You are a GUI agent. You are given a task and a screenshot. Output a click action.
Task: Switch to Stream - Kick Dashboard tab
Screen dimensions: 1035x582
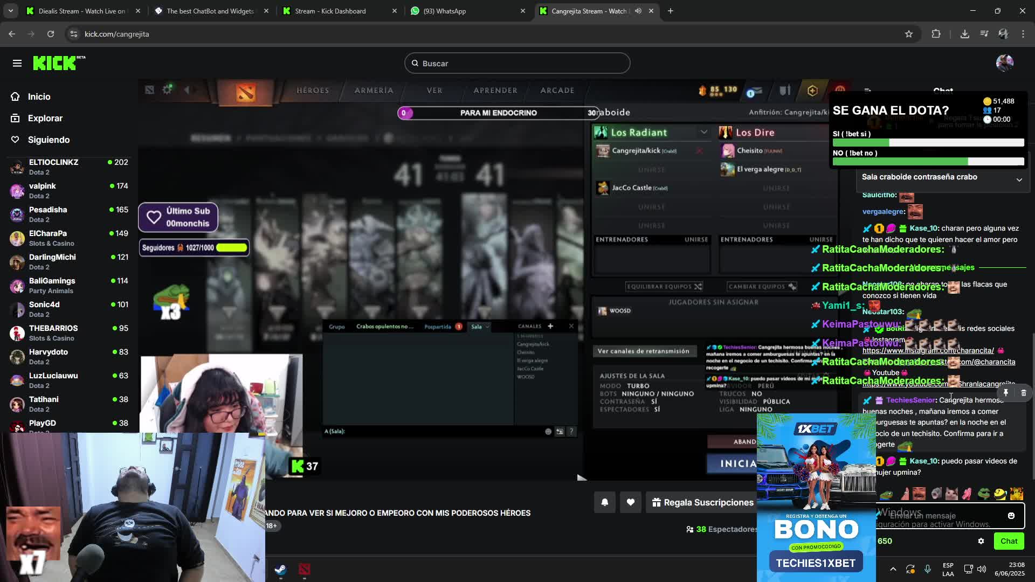340,11
